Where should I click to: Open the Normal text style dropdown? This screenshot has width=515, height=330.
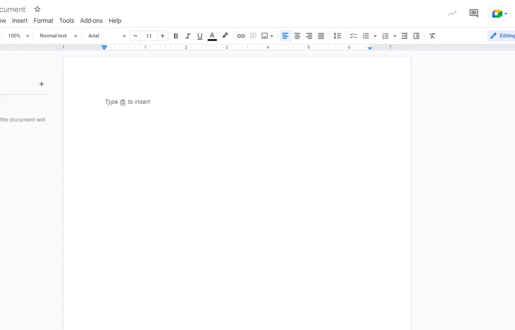[x=58, y=36]
